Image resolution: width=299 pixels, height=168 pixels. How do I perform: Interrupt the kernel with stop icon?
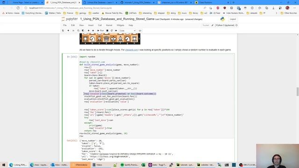(x=107, y=31)
